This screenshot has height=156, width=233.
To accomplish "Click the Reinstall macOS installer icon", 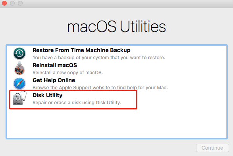I will point(19,68).
